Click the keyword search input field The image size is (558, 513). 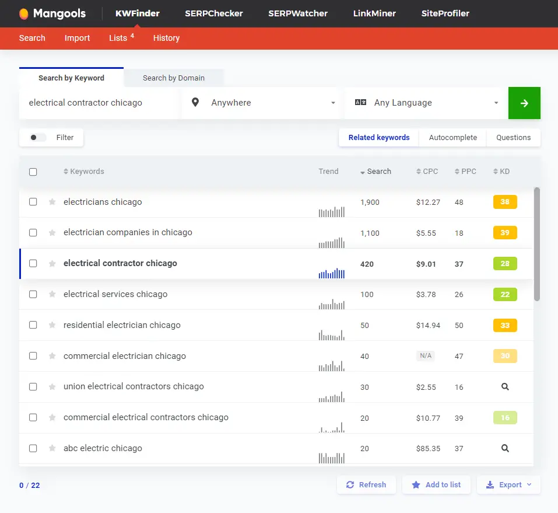[x=99, y=103]
